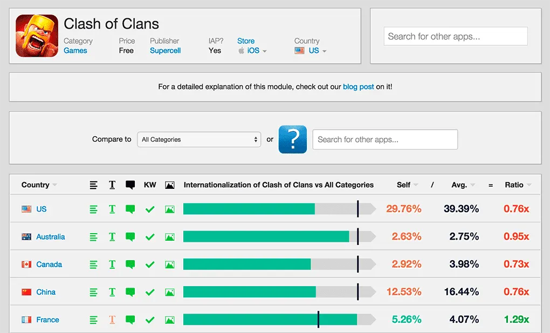Click the Clash of Clans app icon

coord(37,36)
